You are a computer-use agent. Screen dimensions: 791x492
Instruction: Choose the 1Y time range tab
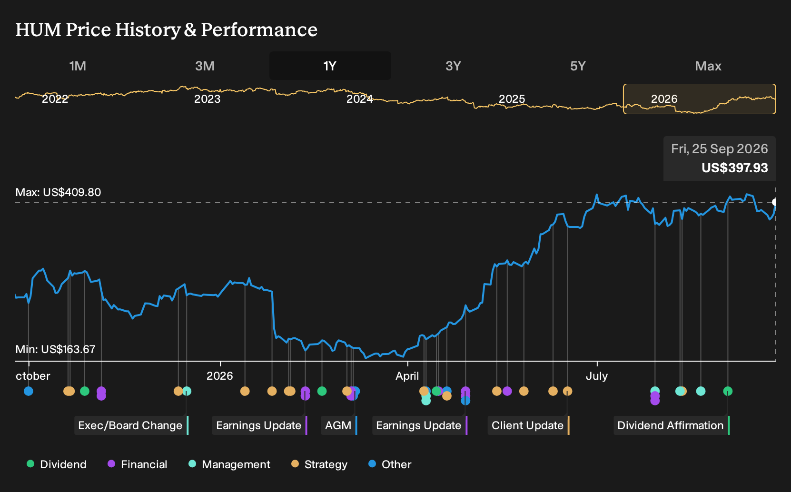pos(330,66)
